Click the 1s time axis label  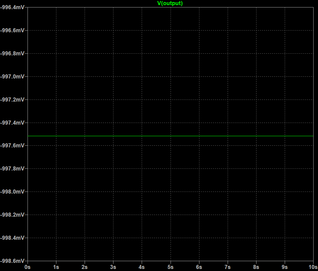[56, 267]
